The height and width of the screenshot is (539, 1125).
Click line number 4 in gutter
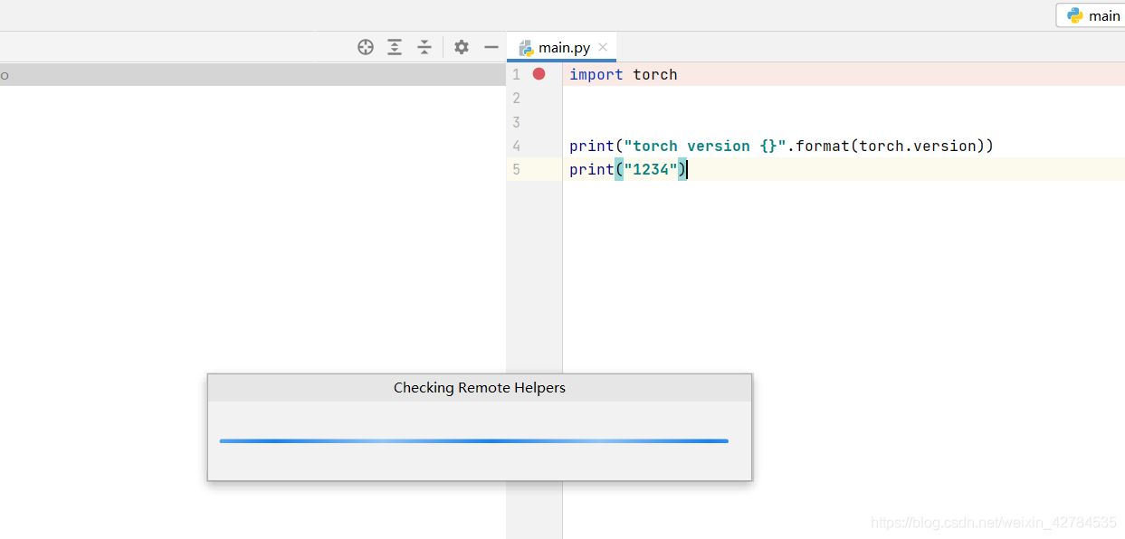(x=516, y=146)
